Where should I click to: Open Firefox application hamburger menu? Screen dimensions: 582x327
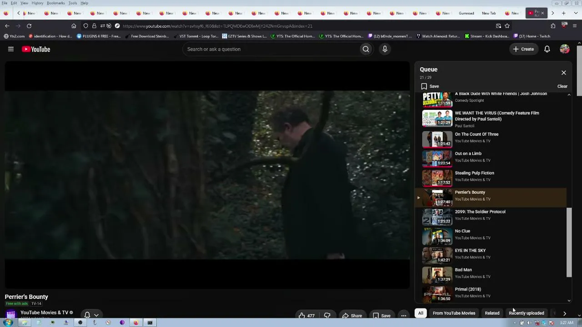pos(575,26)
